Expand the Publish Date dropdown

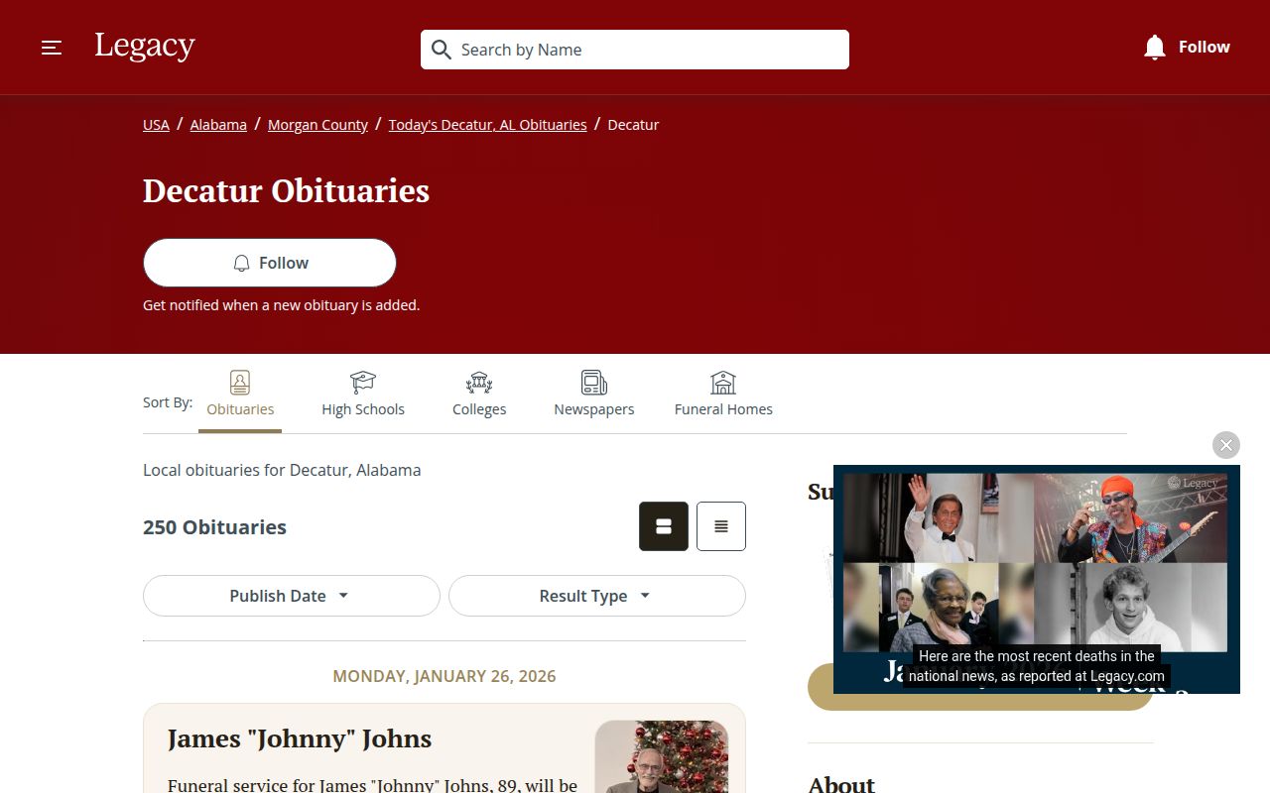pos(292,596)
